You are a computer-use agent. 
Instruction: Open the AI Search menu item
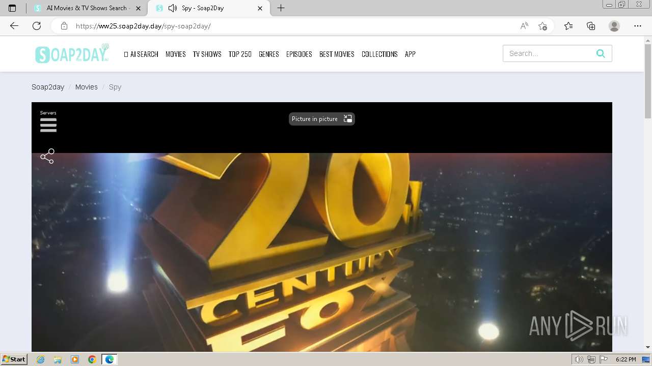tap(141, 54)
